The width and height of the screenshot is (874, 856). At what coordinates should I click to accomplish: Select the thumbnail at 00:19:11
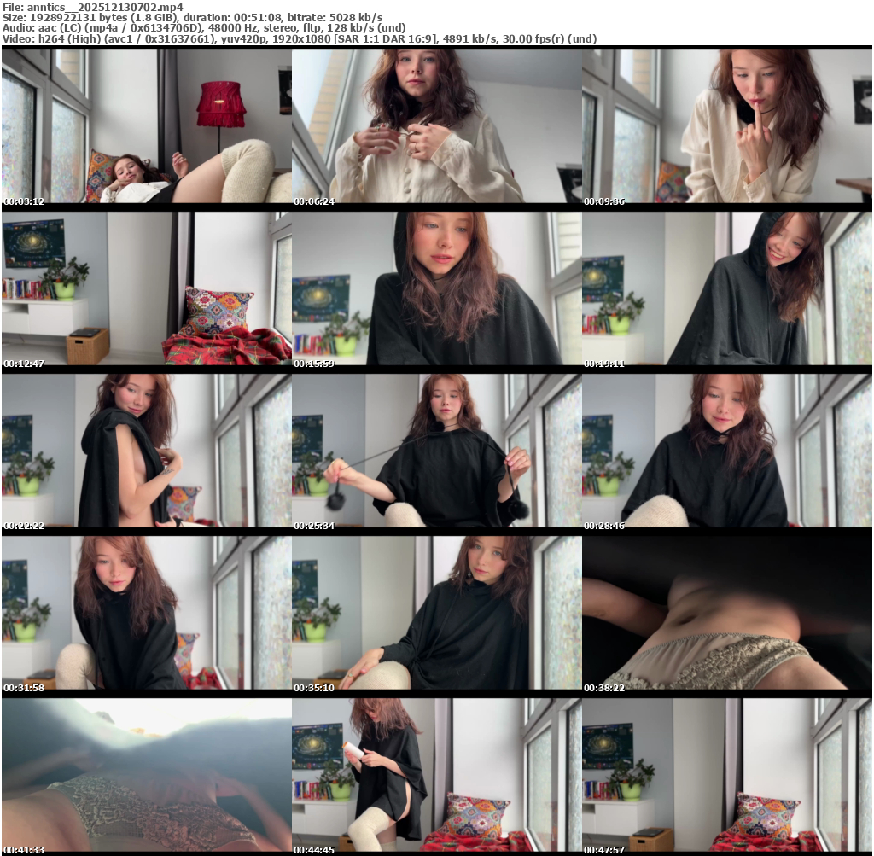coord(727,288)
